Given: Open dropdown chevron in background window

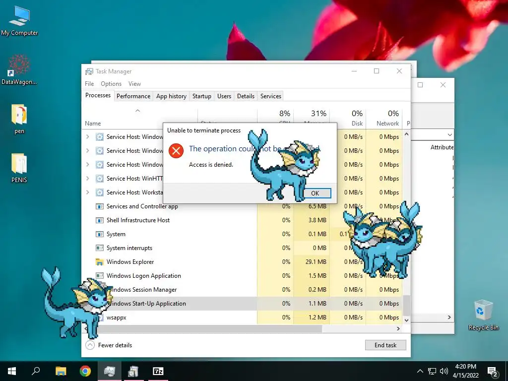Looking at the screenshot, I should click(x=449, y=135).
